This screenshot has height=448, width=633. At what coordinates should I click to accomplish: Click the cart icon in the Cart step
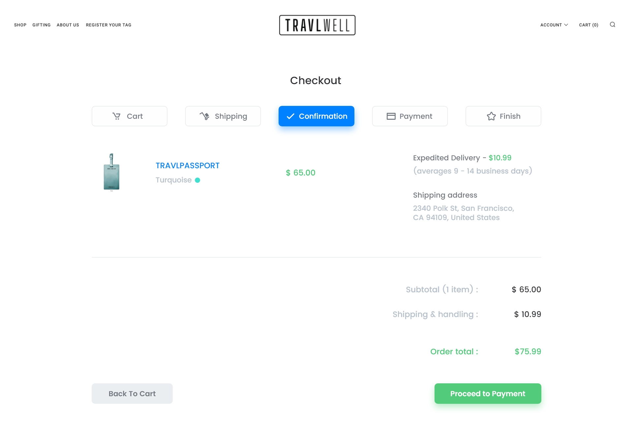tap(116, 116)
